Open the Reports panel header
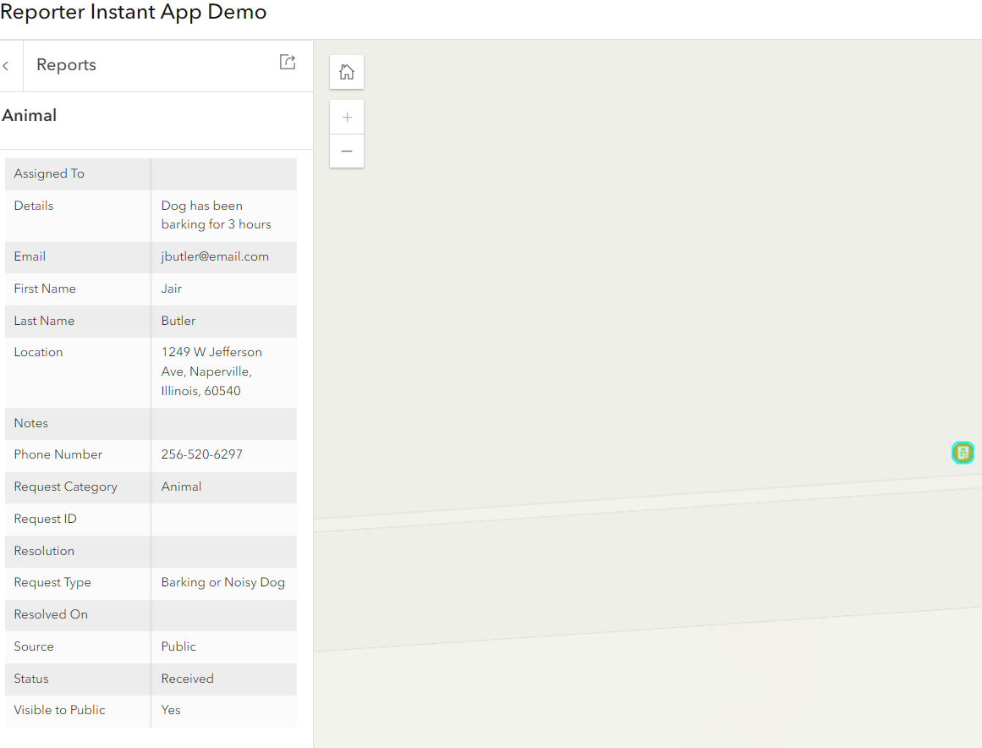The width and height of the screenshot is (982, 748). click(65, 65)
